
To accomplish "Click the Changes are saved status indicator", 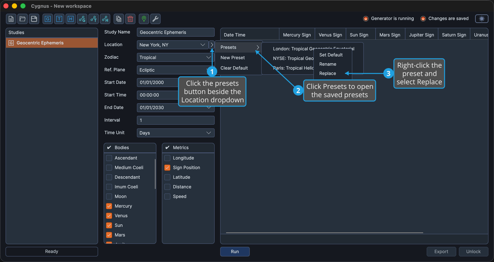I will (444, 19).
